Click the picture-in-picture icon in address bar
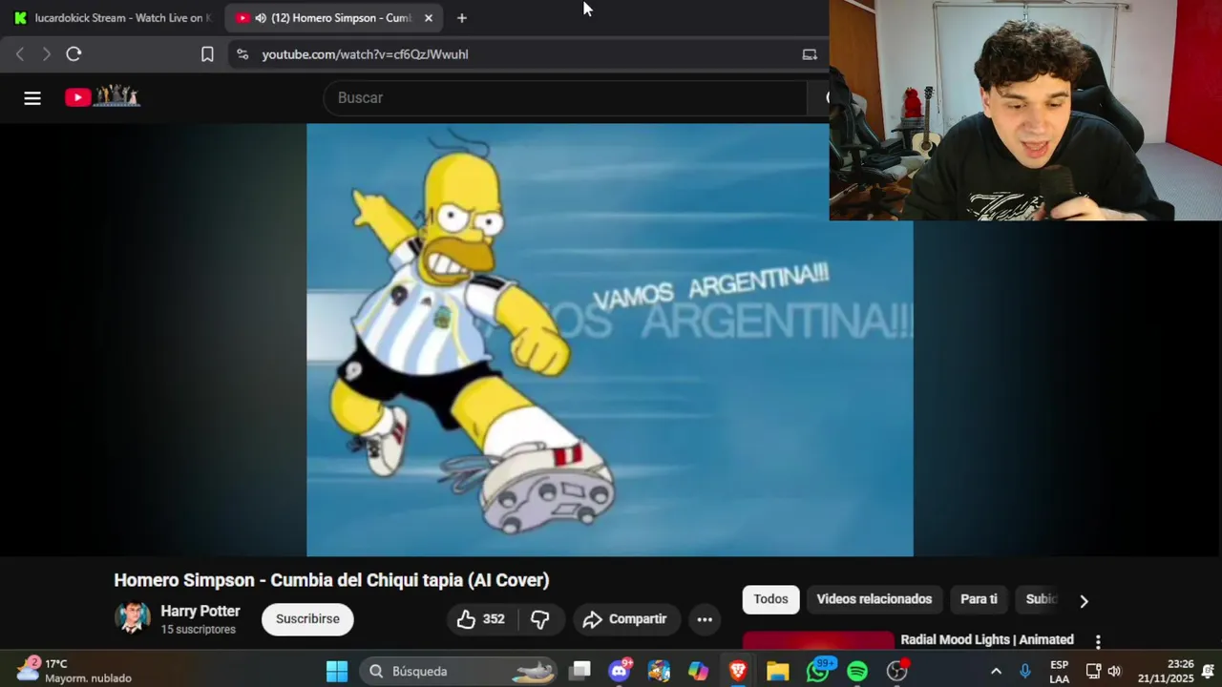This screenshot has height=687, width=1222. pyautogui.click(x=810, y=54)
